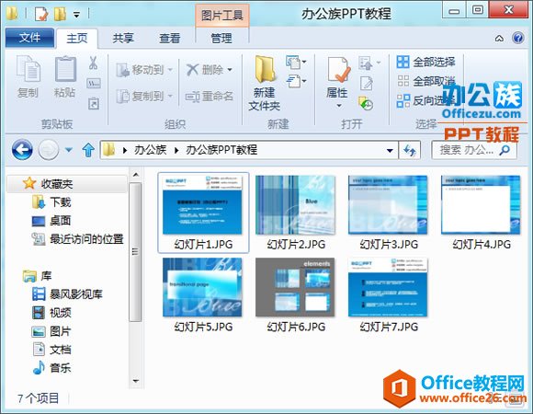Viewport: 533px width, 414px height.
Task: Open Delete (删除) dropdown arrow
Action: point(230,70)
